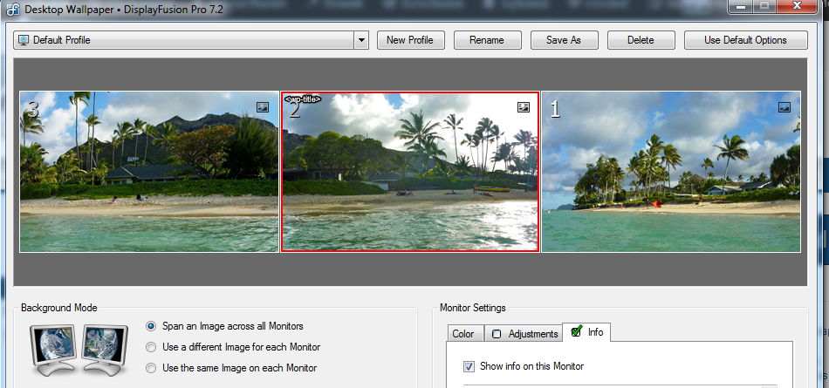Select Span an Image across all Monitors
Screen dimensions: 829x388
[152, 326]
